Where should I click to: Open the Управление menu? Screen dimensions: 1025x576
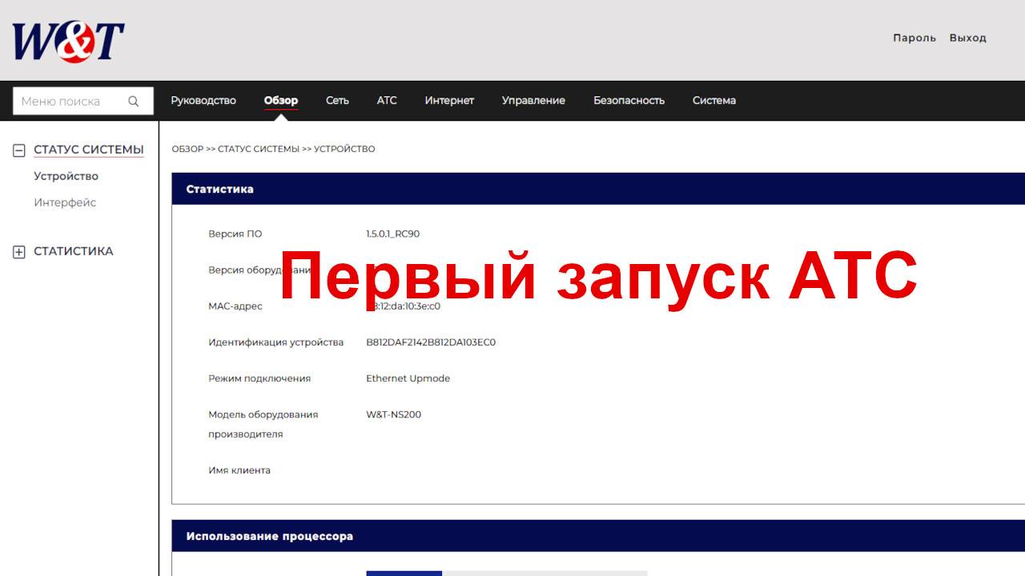pyautogui.click(x=533, y=101)
